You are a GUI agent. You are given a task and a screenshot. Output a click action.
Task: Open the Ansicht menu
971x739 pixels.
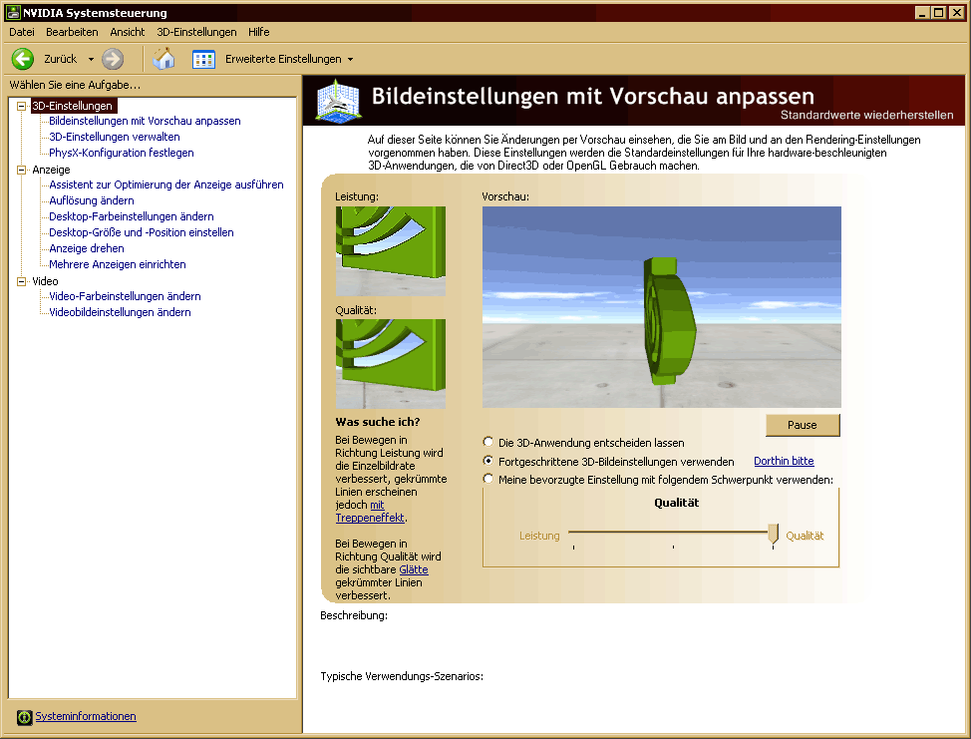coord(127,32)
